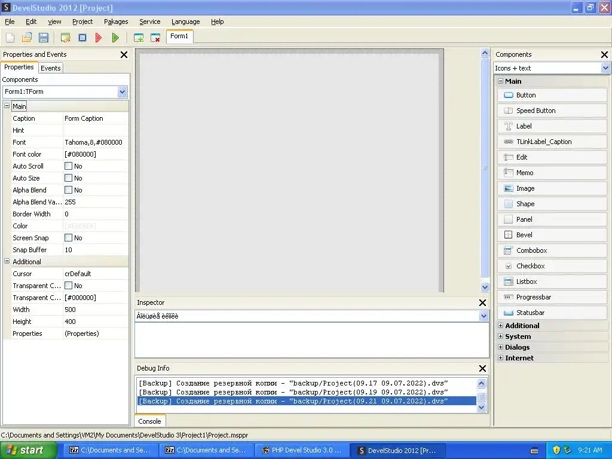The height and width of the screenshot is (459, 612).
Task: Select the TLinkLabel_Caption component
Action: [552, 142]
